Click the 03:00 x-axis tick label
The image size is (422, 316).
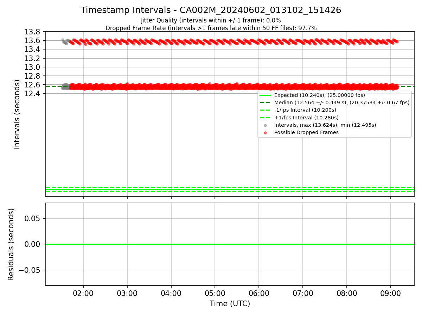tap(127, 294)
